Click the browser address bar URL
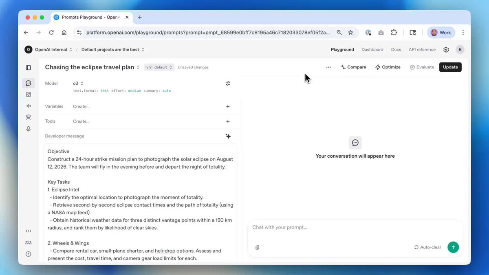The height and width of the screenshot is (275, 489). [208, 33]
